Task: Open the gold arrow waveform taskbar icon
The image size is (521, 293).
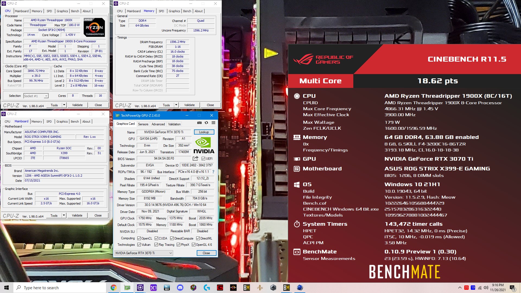Action: [x=260, y=288]
